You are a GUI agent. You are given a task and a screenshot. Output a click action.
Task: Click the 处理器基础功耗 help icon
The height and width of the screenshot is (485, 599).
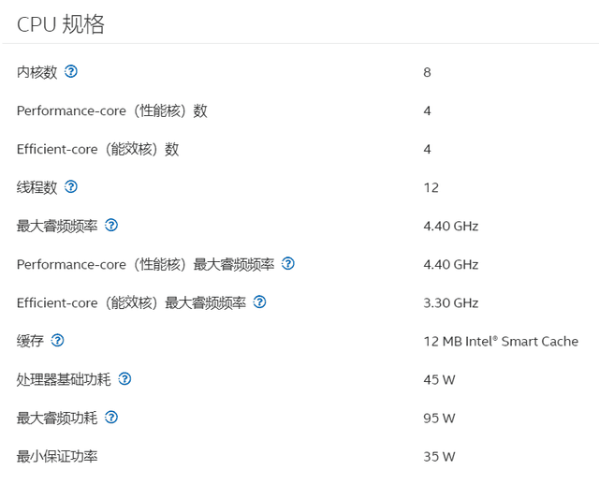coord(124,378)
